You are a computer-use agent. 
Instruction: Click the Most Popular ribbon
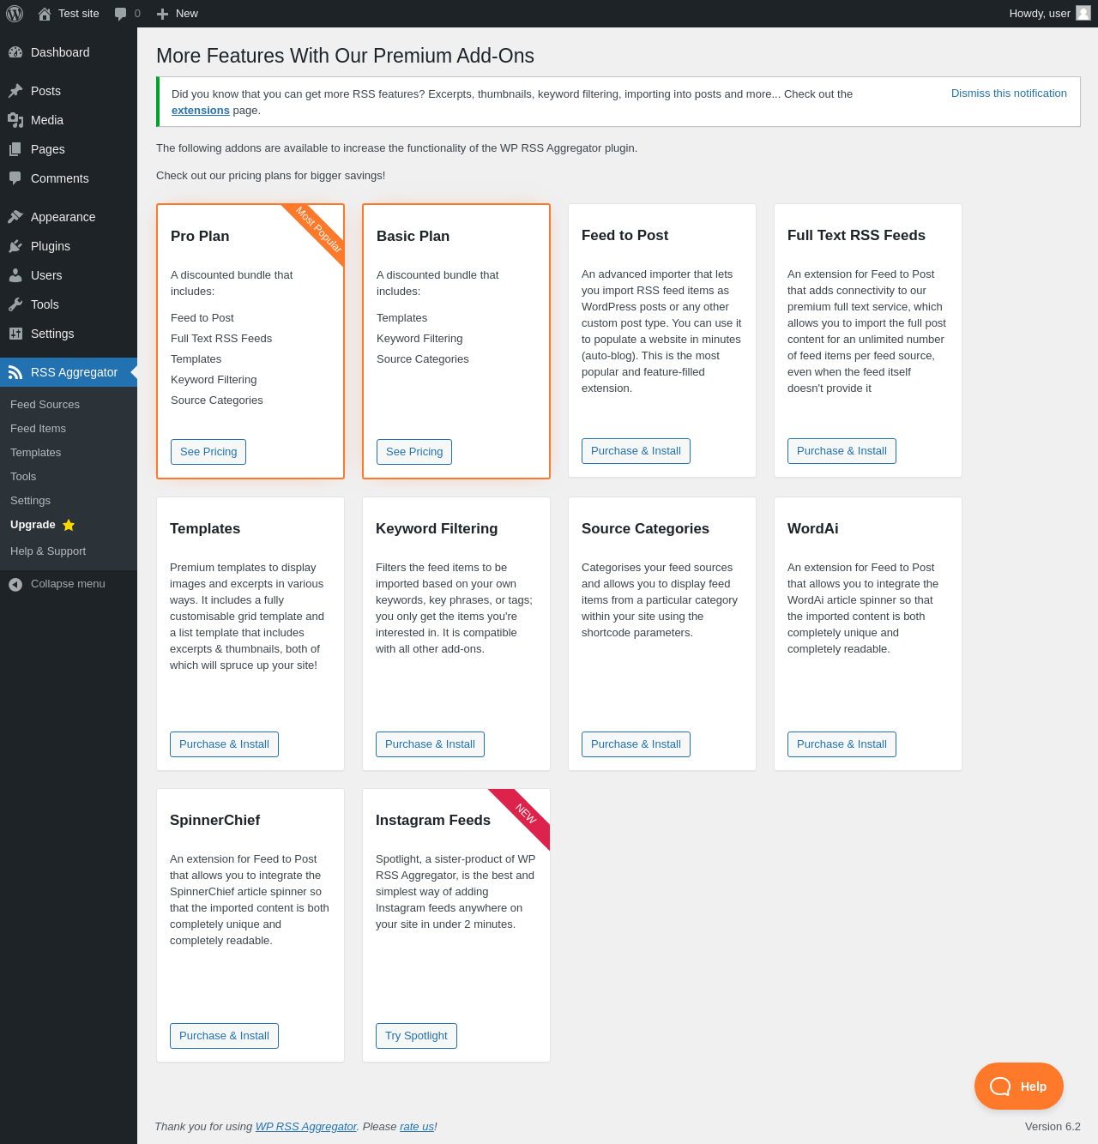click(x=319, y=229)
